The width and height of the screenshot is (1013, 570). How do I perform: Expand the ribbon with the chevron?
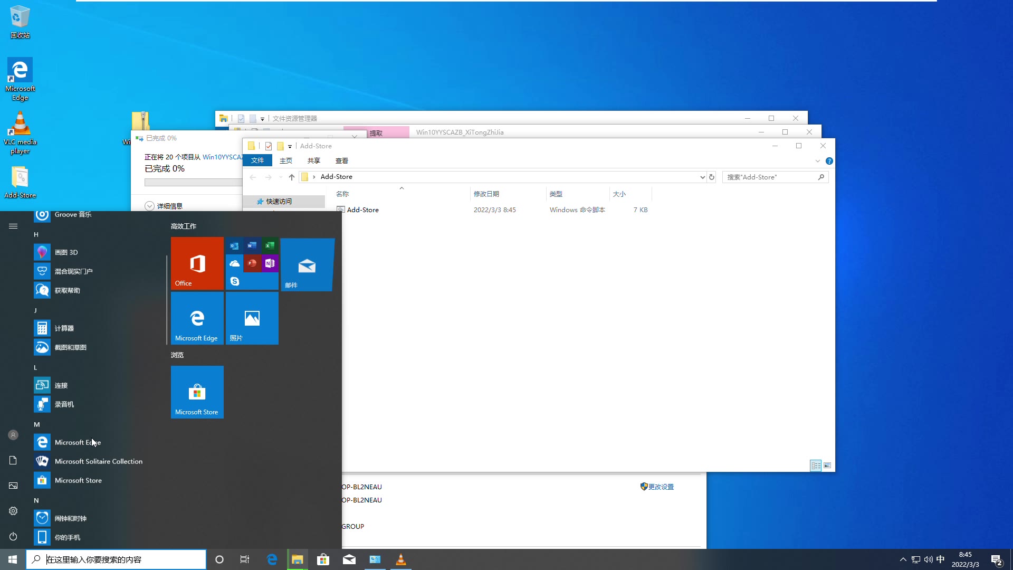(x=818, y=161)
